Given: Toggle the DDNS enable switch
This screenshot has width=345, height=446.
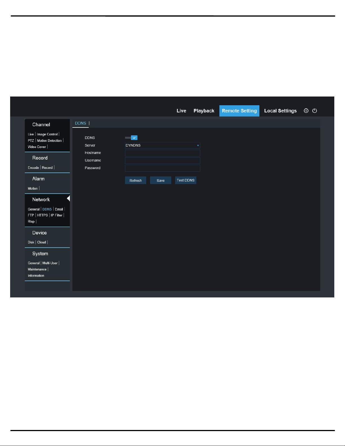Looking at the screenshot, I should [131, 138].
